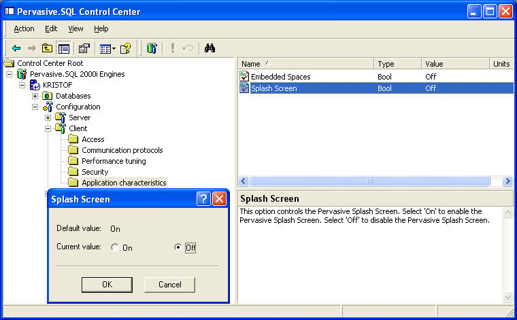
Task: Click the Splash Screen setting icon
Action: (x=244, y=88)
